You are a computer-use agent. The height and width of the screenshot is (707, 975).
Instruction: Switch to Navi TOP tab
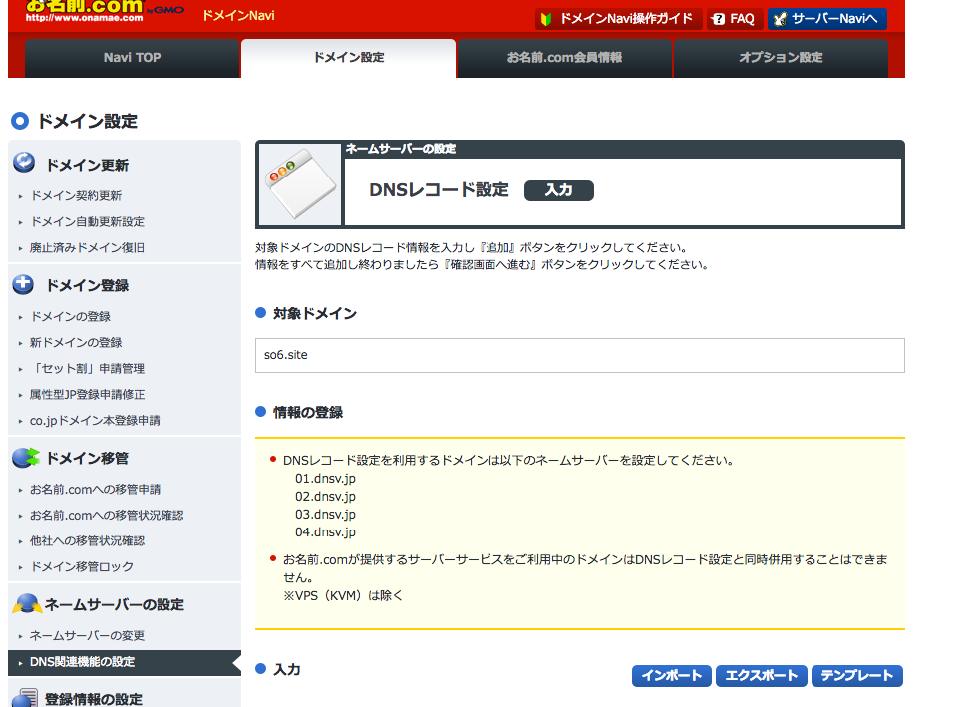click(132, 58)
